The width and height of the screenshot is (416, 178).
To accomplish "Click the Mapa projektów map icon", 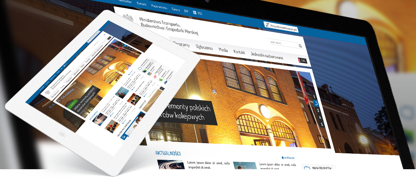I will coord(307,168).
